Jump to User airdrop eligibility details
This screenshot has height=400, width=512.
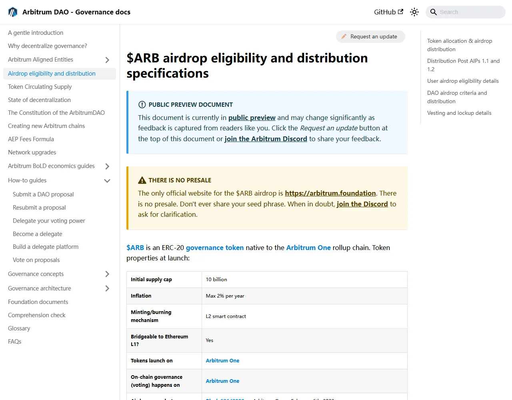pyautogui.click(x=463, y=81)
